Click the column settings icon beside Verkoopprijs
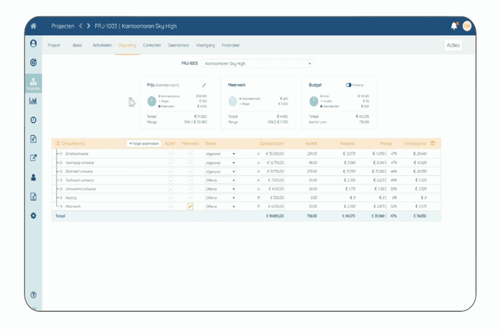Screen dimensions: 501x329 pos(433,144)
